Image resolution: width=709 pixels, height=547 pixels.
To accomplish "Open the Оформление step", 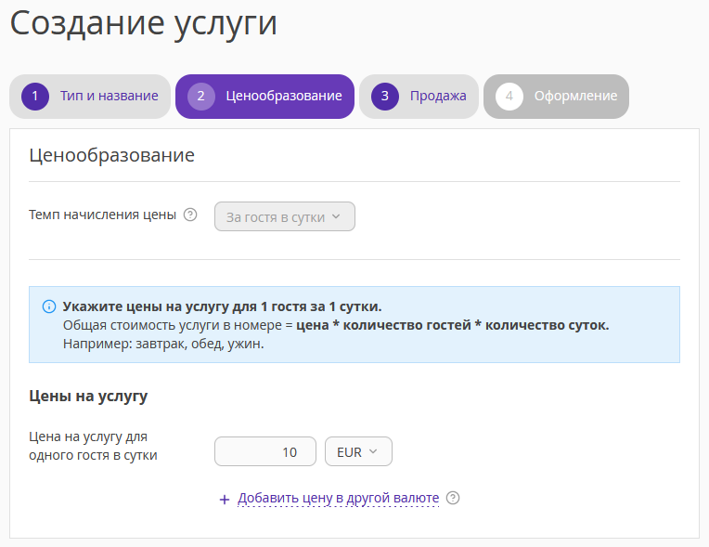I will [x=556, y=97].
